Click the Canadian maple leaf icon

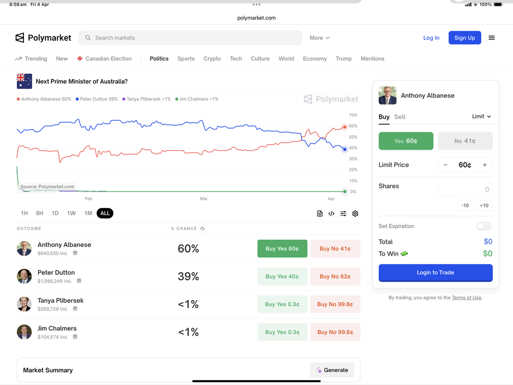(79, 59)
